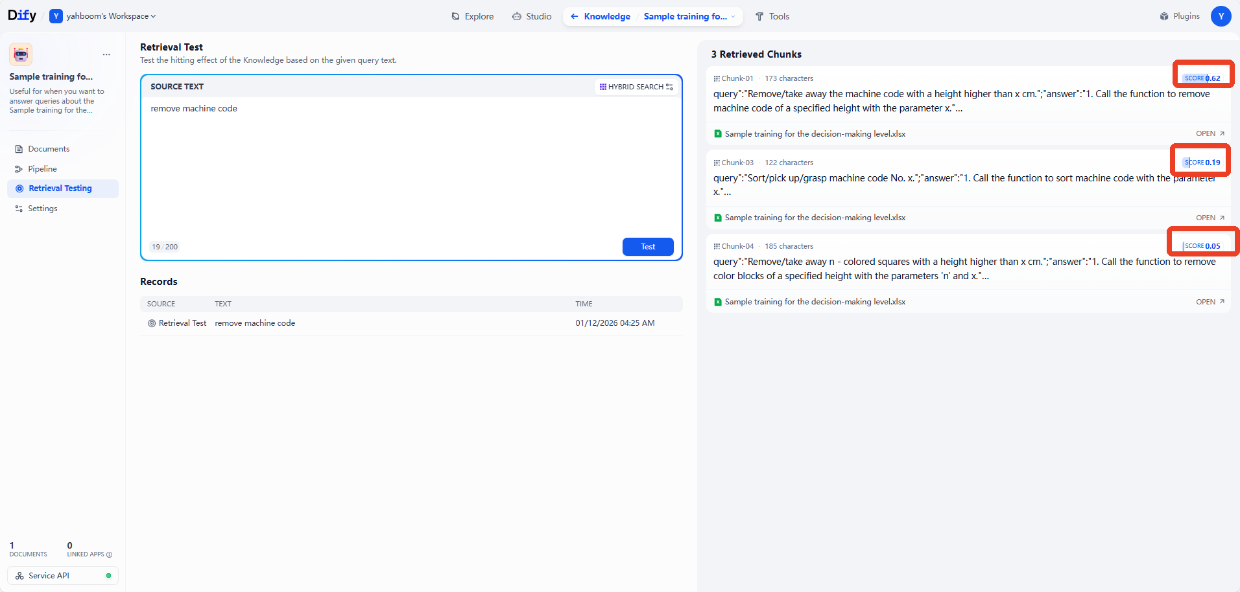
Task: Open the Chunk-03 result source file
Action: (1210, 218)
